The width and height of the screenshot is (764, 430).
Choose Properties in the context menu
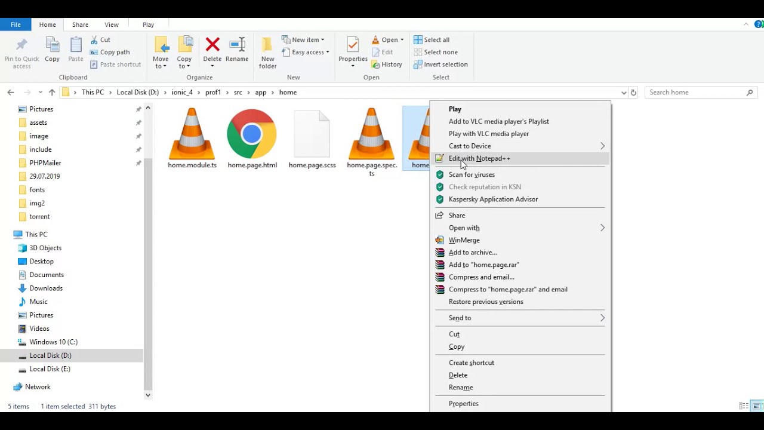pos(520,404)
